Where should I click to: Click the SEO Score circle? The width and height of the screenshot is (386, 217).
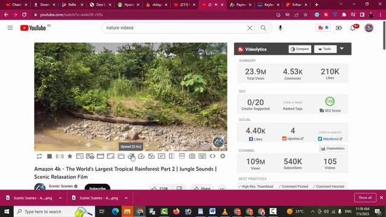coord(330,101)
